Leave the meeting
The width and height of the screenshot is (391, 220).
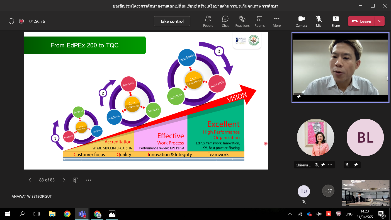pyautogui.click(x=362, y=21)
